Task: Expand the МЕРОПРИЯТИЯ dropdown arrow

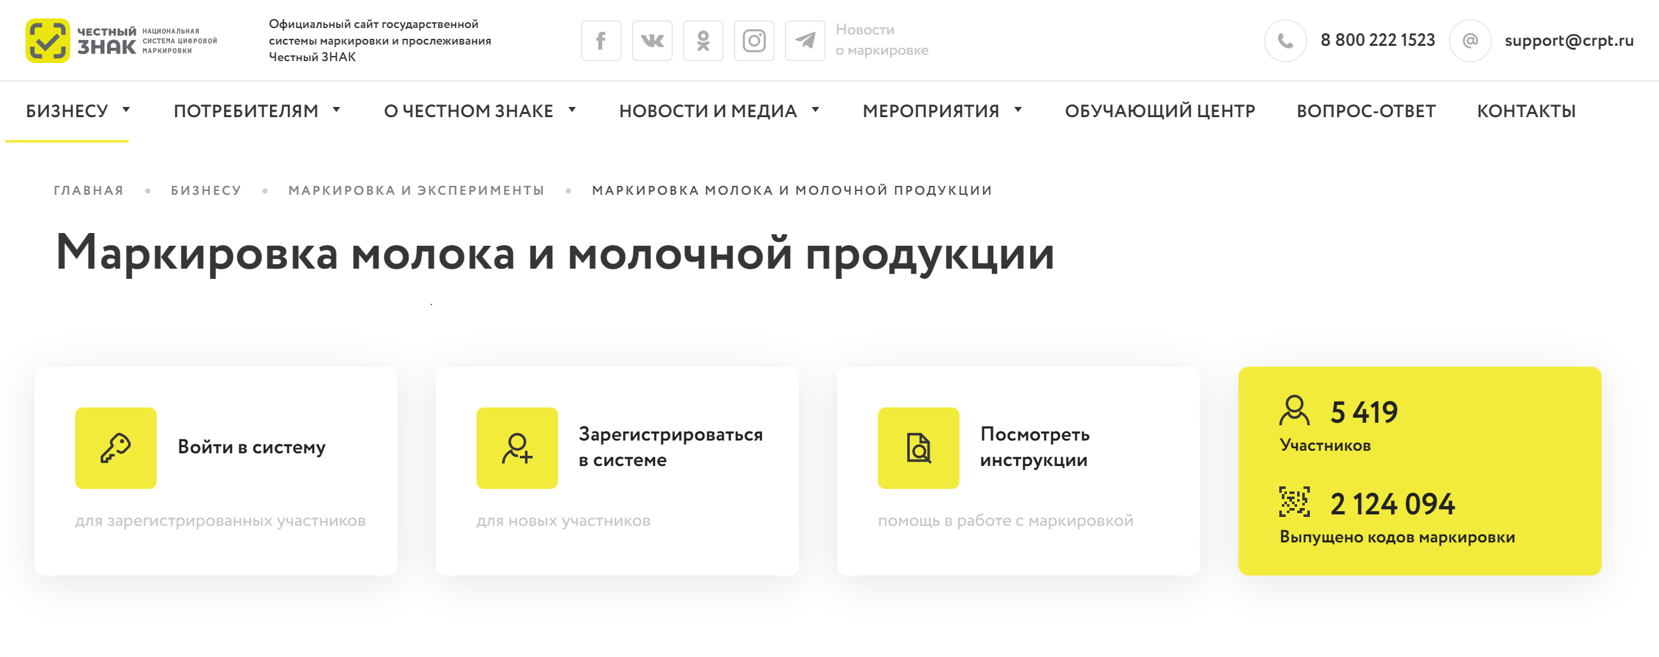Action: click(x=1017, y=109)
